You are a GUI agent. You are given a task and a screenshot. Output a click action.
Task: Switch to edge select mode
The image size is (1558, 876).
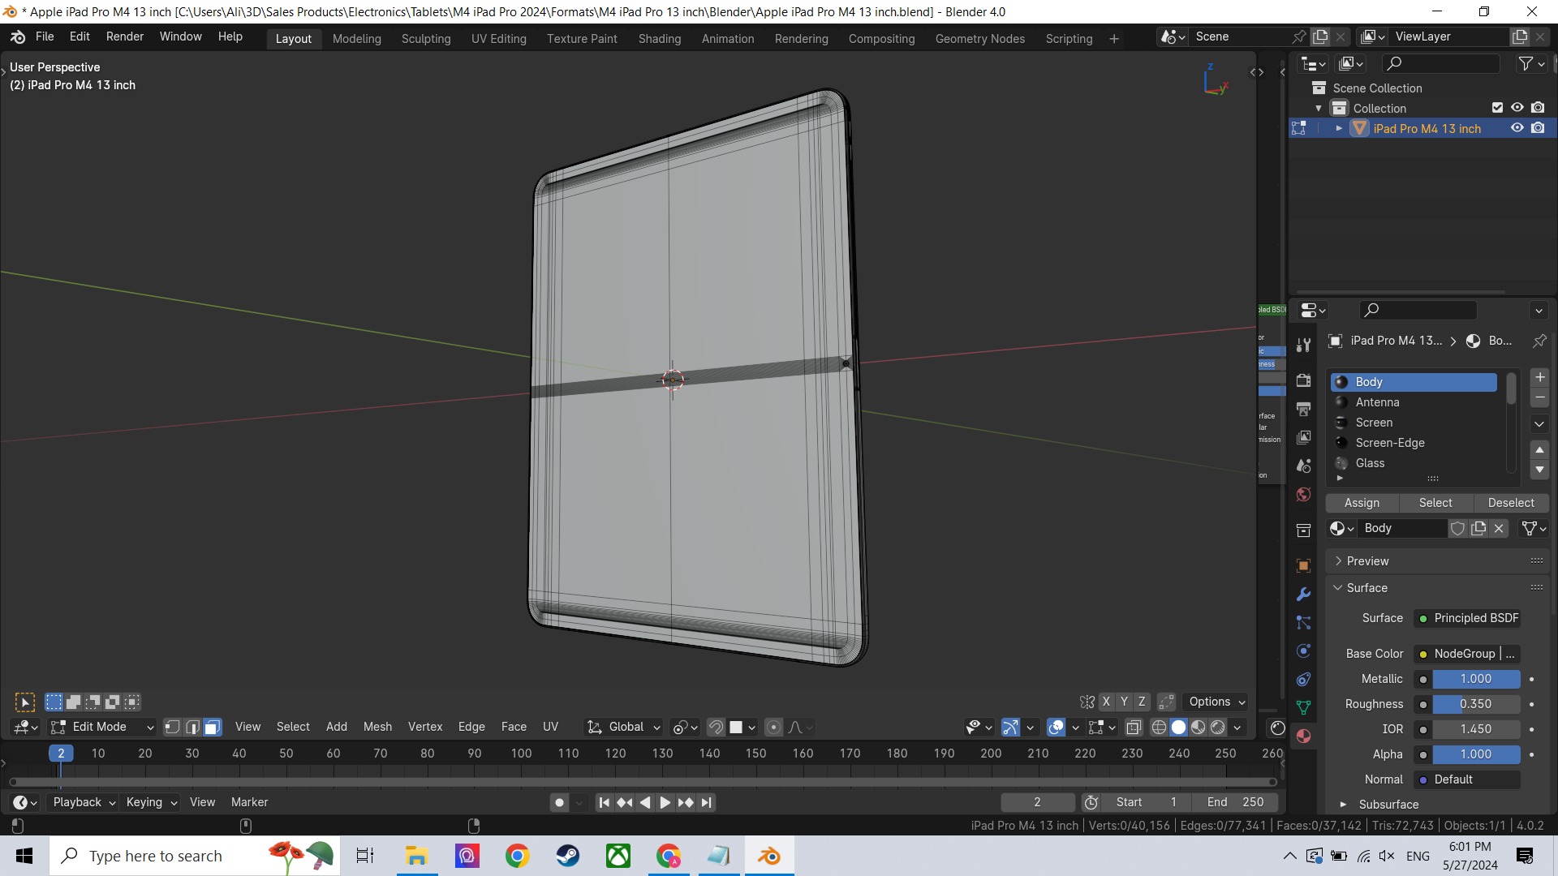point(192,727)
